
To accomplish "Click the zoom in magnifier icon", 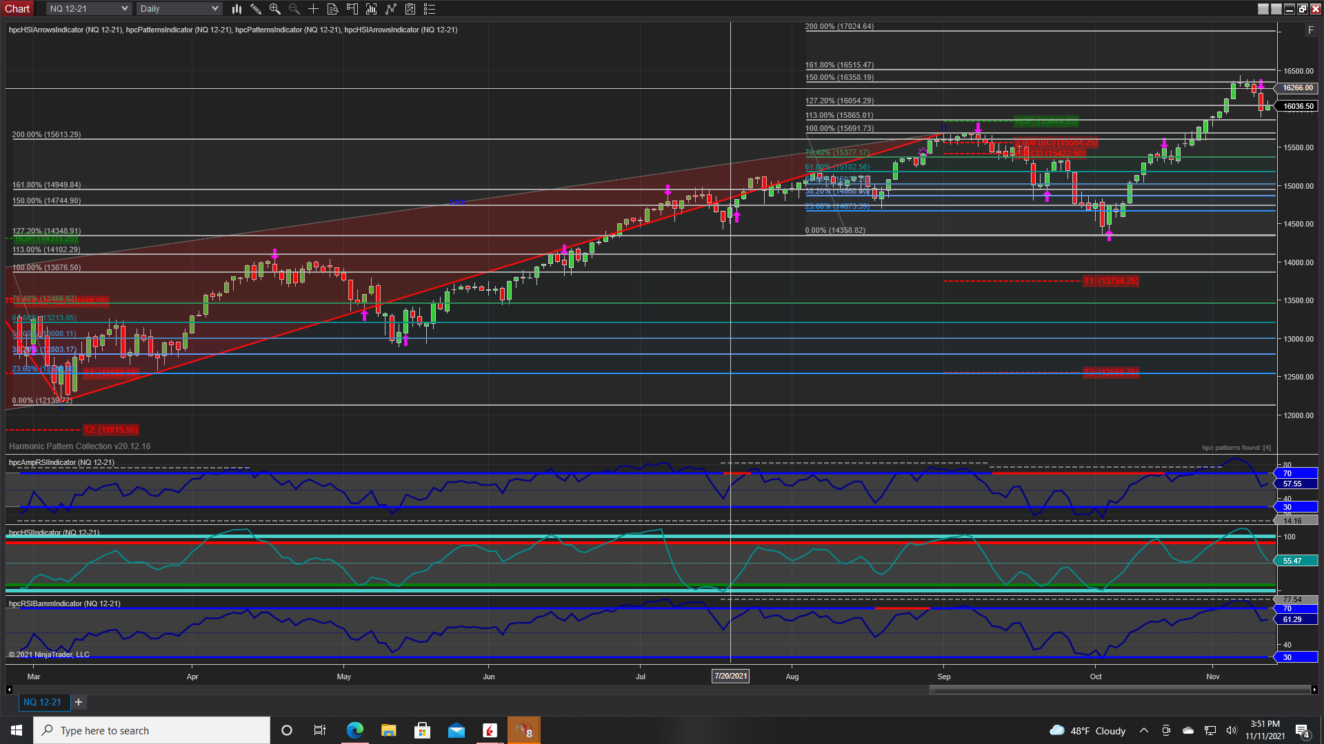I will tap(275, 9).
